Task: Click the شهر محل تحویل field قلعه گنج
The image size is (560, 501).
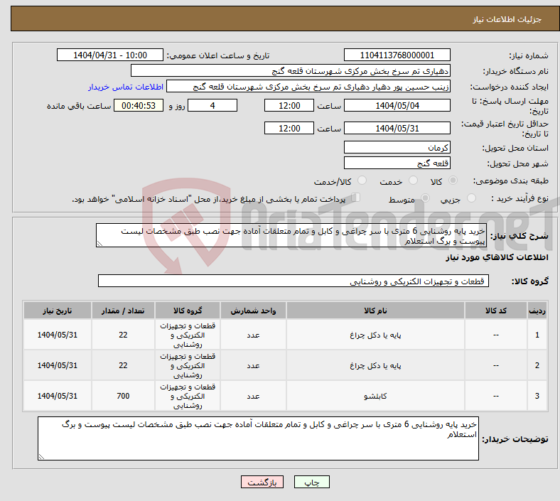Action: pos(397,163)
